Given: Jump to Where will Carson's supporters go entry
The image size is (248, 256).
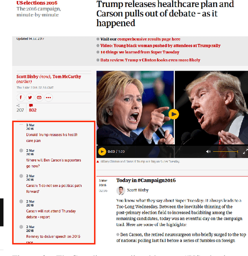Looking at the screenshot, I should (53, 163).
